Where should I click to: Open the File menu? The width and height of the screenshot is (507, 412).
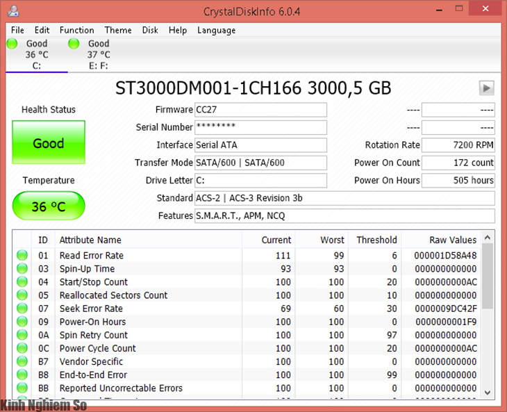pos(17,30)
